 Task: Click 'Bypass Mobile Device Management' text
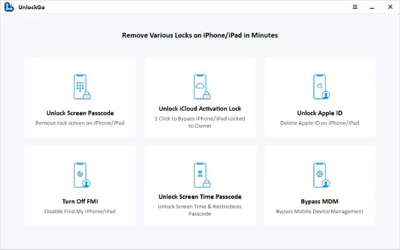(319, 211)
